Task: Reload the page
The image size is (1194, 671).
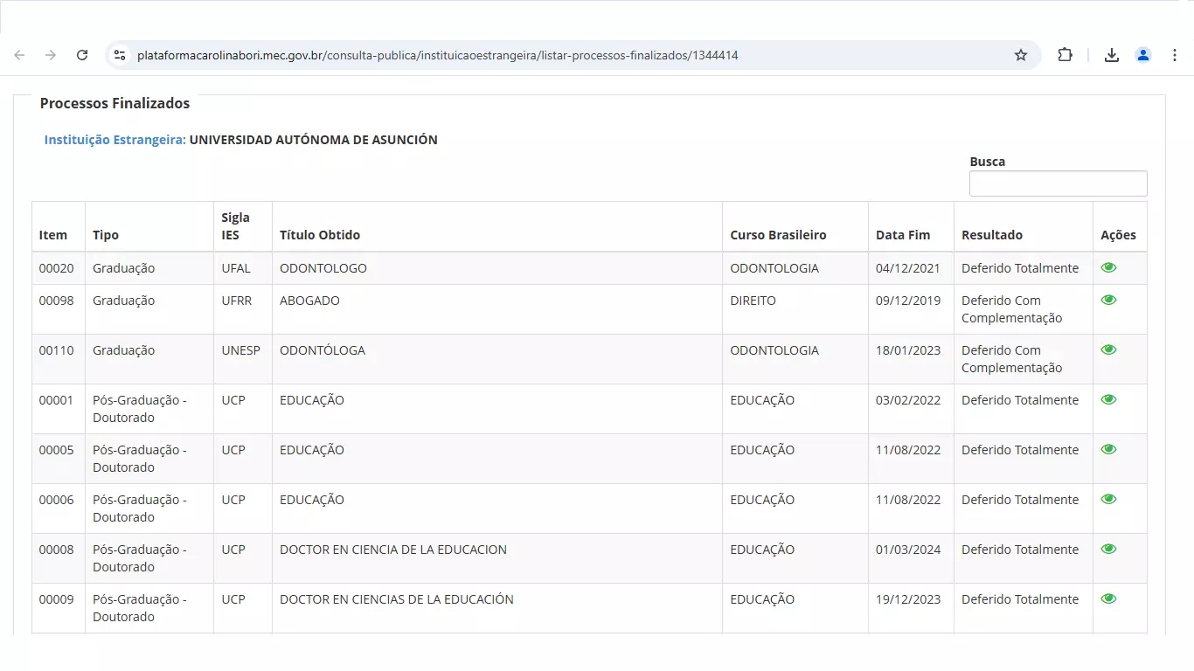Action: click(x=82, y=55)
